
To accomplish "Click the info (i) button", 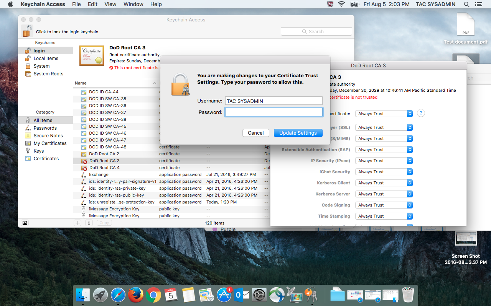I will point(89,223).
